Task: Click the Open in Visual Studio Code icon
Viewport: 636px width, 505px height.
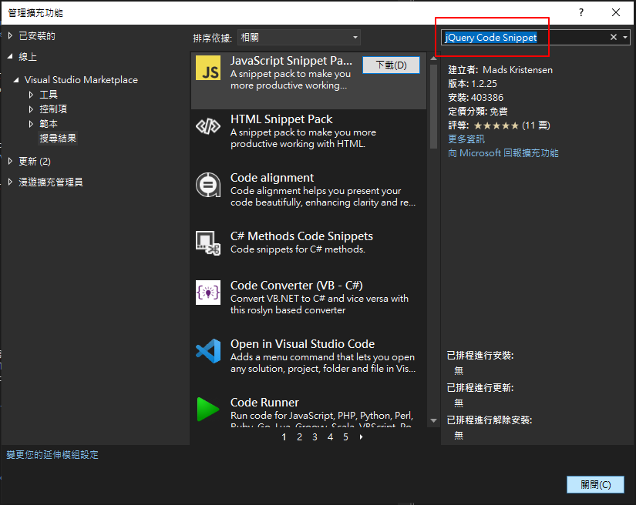Action: coord(208,351)
